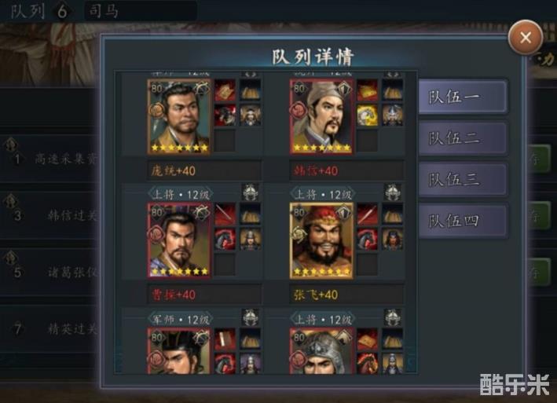557x403 pixels.
Task: Tap helmet icon above Zhang Fei's card
Action: pos(393,192)
